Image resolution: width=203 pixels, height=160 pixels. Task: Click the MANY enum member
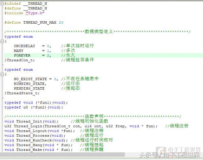tap(19, 51)
